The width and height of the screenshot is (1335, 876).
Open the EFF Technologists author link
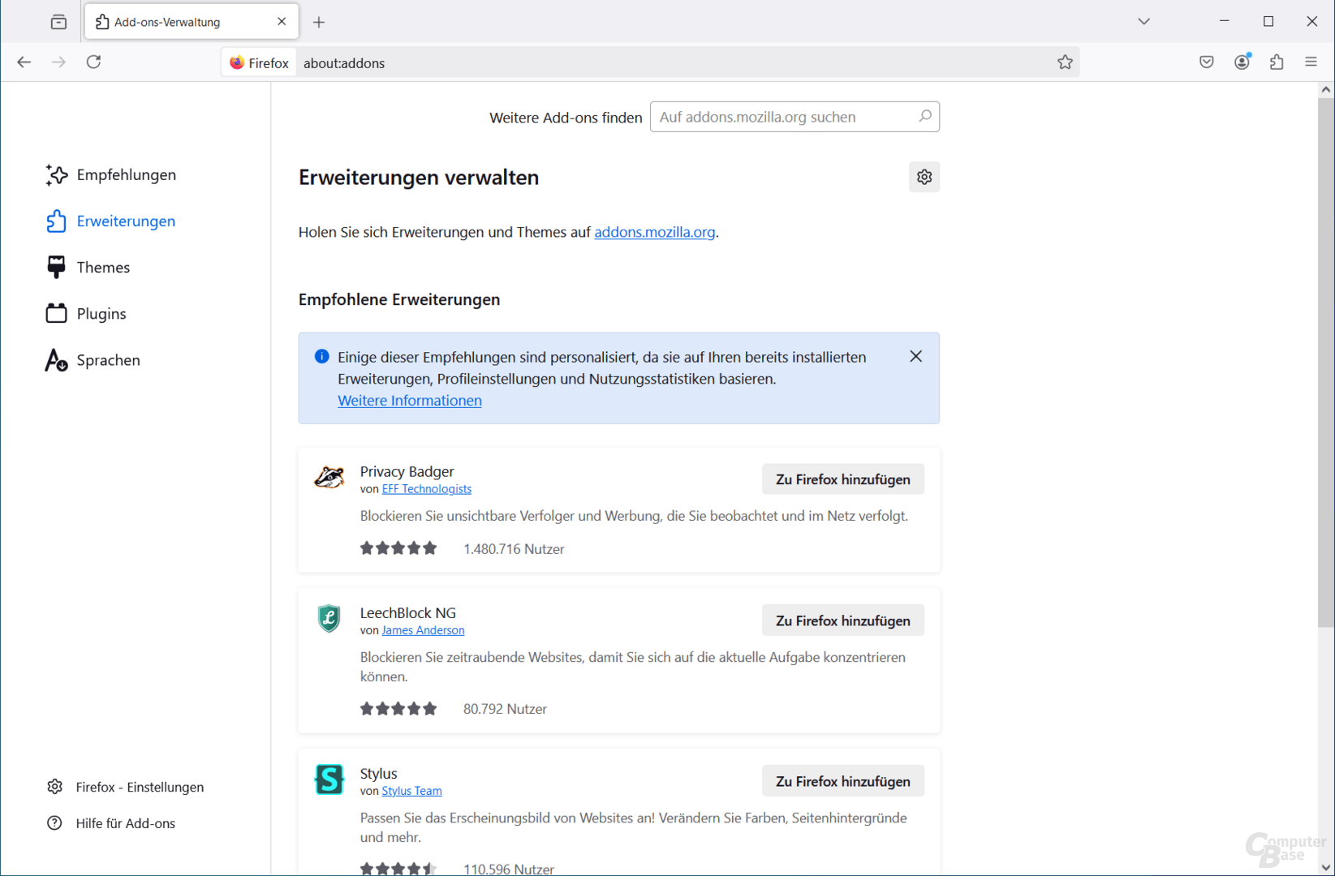click(x=427, y=489)
